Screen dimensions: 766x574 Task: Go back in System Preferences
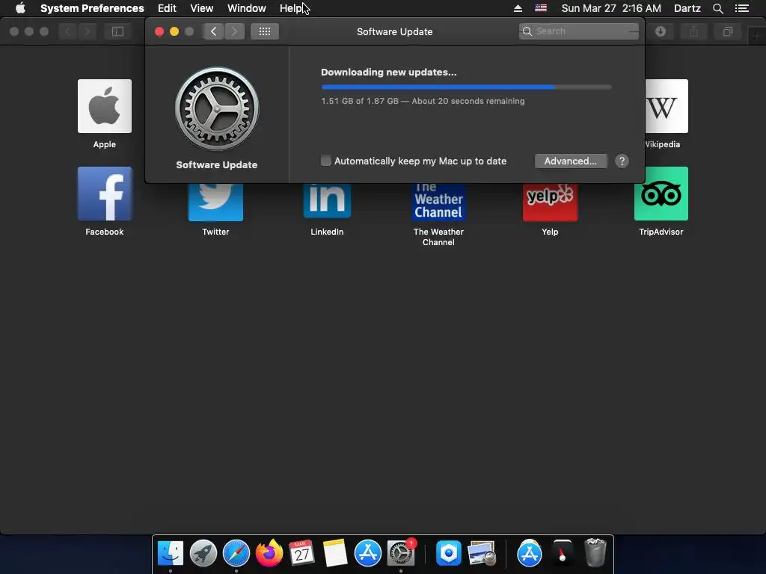pyautogui.click(x=213, y=31)
